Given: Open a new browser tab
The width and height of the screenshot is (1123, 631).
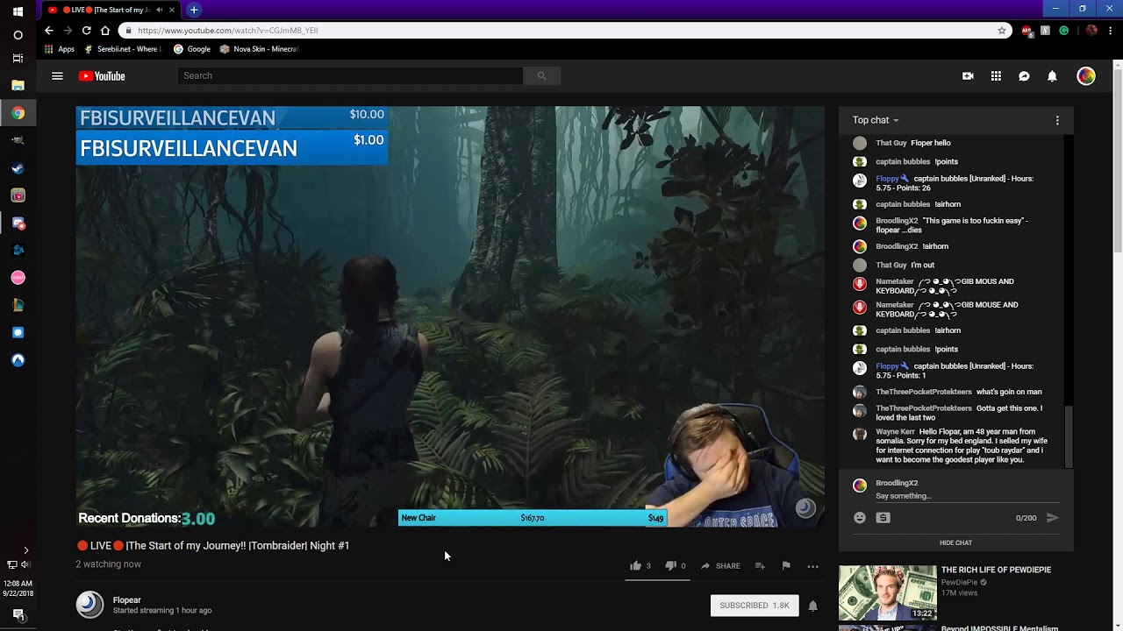Looking at the screenshot, I should (x=194, y=10).
